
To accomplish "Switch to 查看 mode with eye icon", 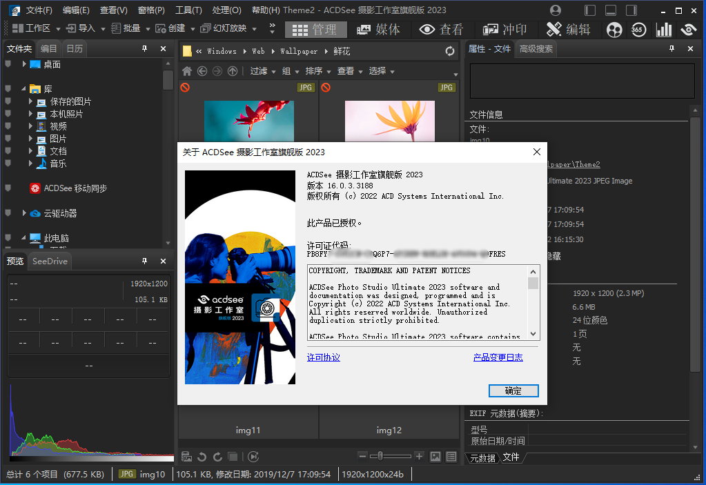I will pyautogui.click(x=441, y=30).
